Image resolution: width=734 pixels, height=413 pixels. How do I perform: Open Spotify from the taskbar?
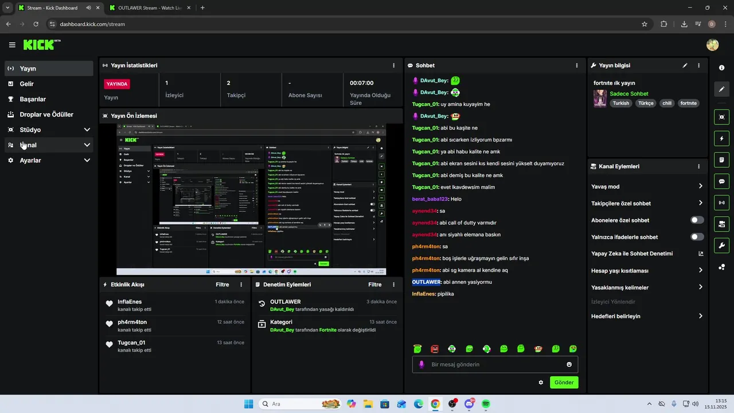tap(486, 404)
